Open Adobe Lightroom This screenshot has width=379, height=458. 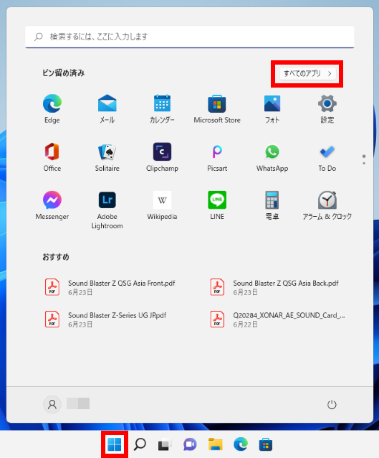coord(107,210)
